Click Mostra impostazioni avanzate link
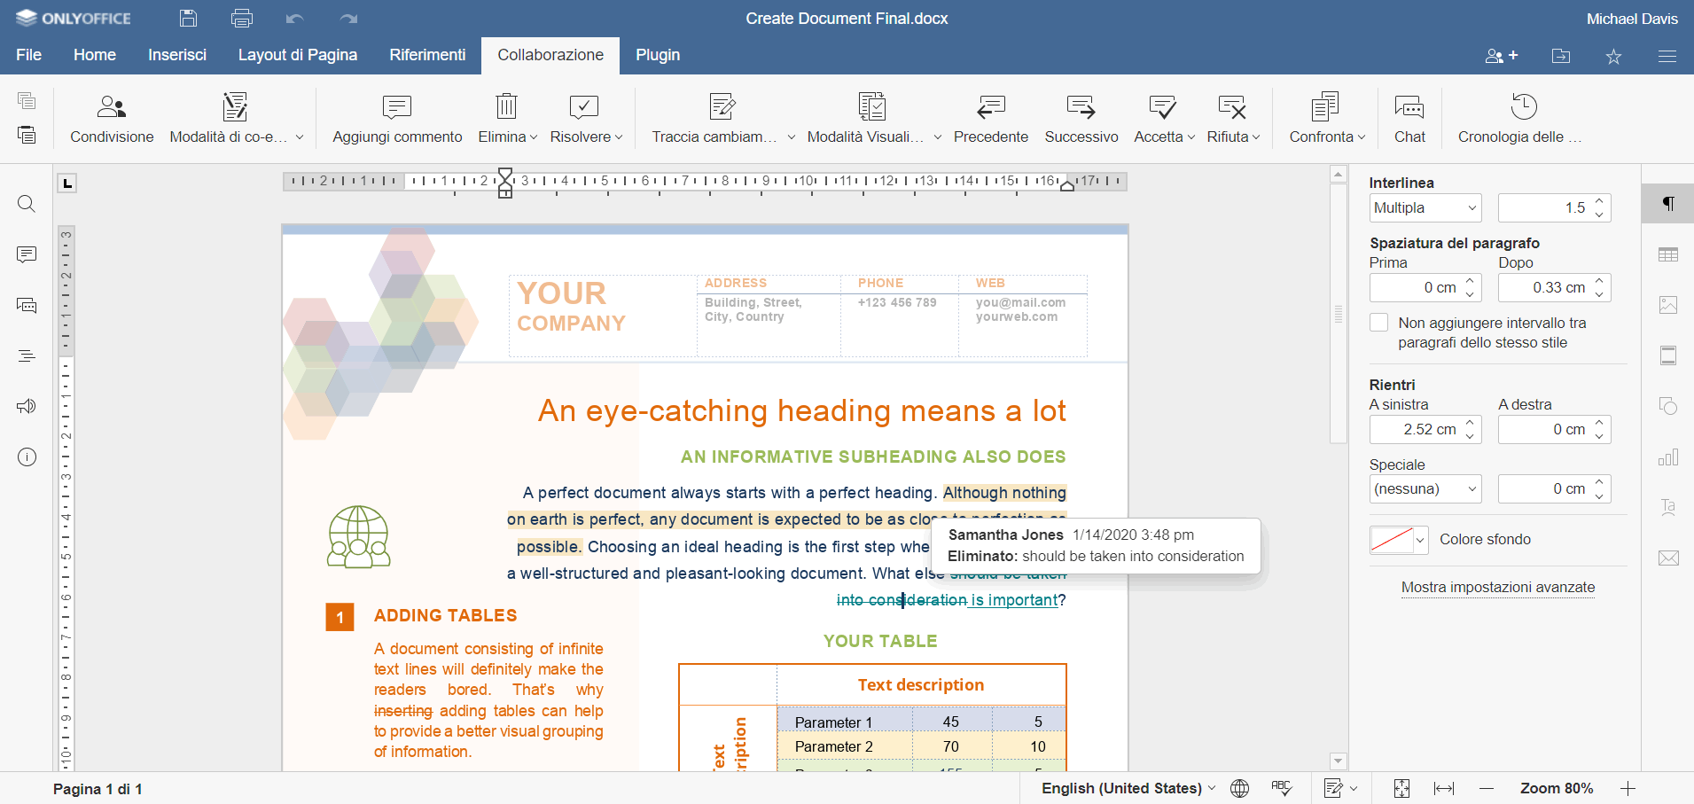The width and height of the screenshot is (1694, 804). pyautogui.click(x=1498, y=587)
